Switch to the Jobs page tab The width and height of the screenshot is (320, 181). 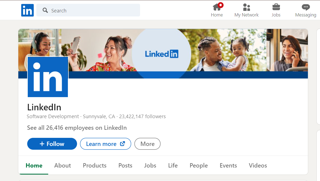tap(150, 165)
